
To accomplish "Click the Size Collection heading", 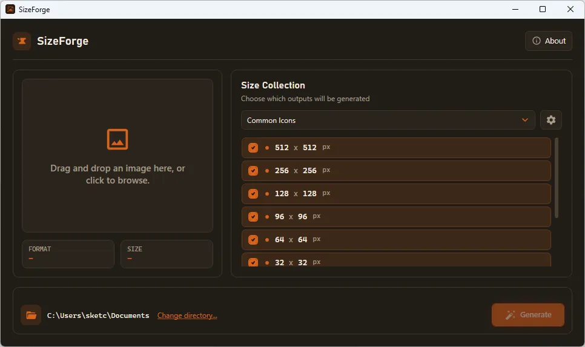I will coord(273,85).
